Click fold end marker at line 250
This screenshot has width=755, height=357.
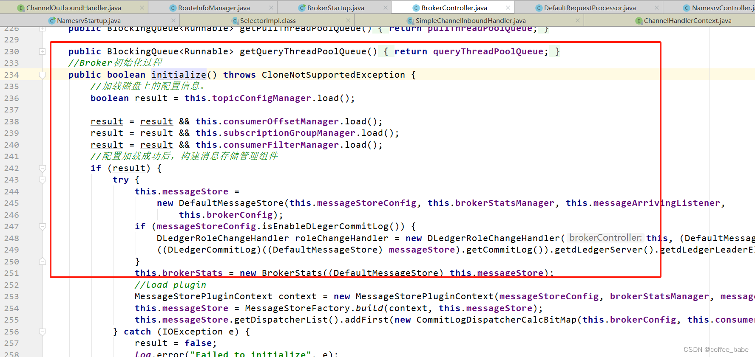pos(42,261)
